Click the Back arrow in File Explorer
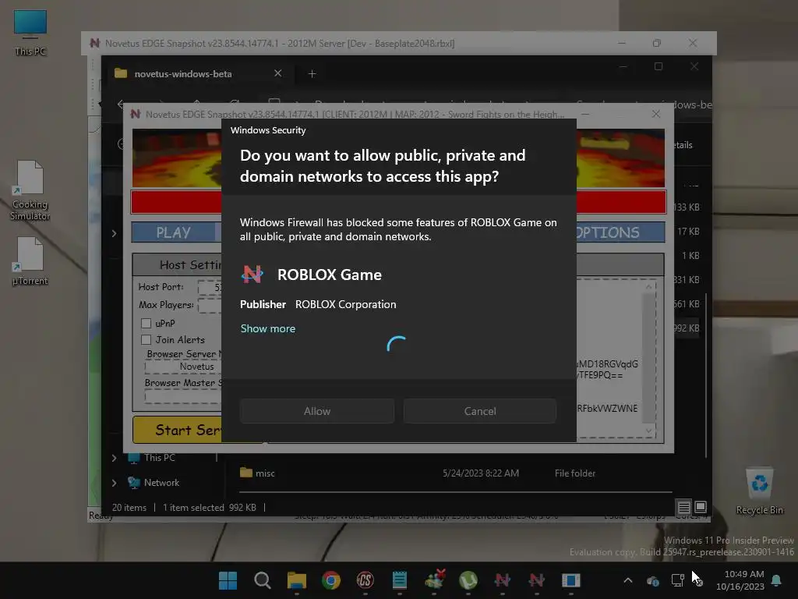 [121, 104]
